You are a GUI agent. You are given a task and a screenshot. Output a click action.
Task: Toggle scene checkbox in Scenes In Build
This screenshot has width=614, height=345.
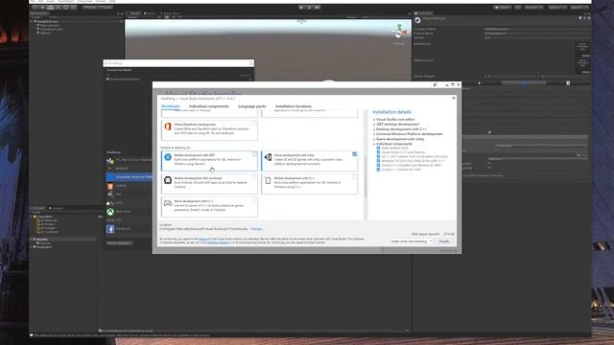pos(107,79)
